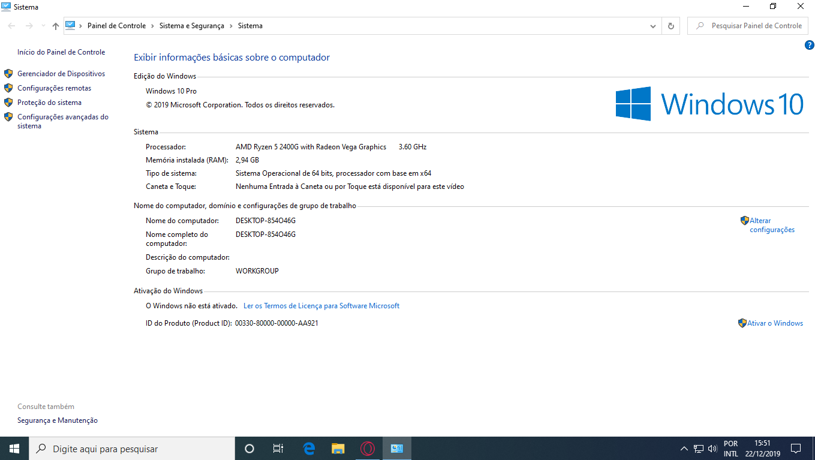Click 'O Windows não está ativado' text
Screen dimensions: 815x460
tap(191, 306)
